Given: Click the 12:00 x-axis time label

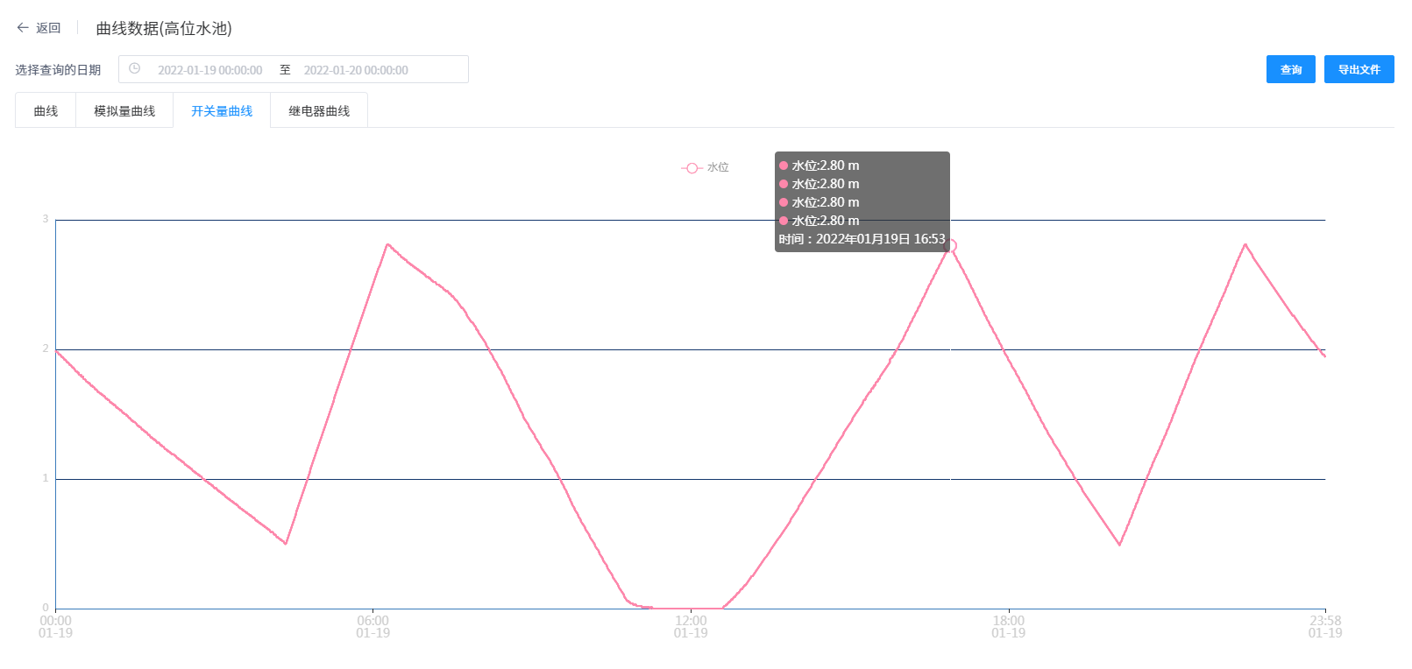Looking at the screenshot, I should click(x=691, y=621).
